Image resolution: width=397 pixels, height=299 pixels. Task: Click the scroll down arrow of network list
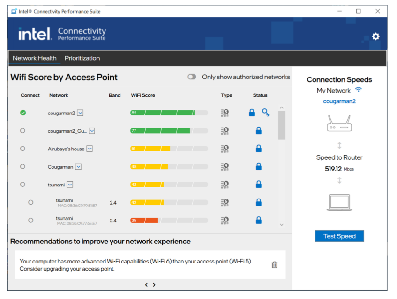coord(282,225)
